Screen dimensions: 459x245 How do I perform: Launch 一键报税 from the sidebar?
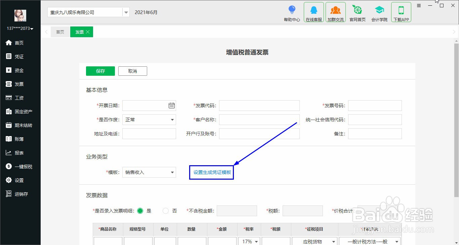(21, 166)
